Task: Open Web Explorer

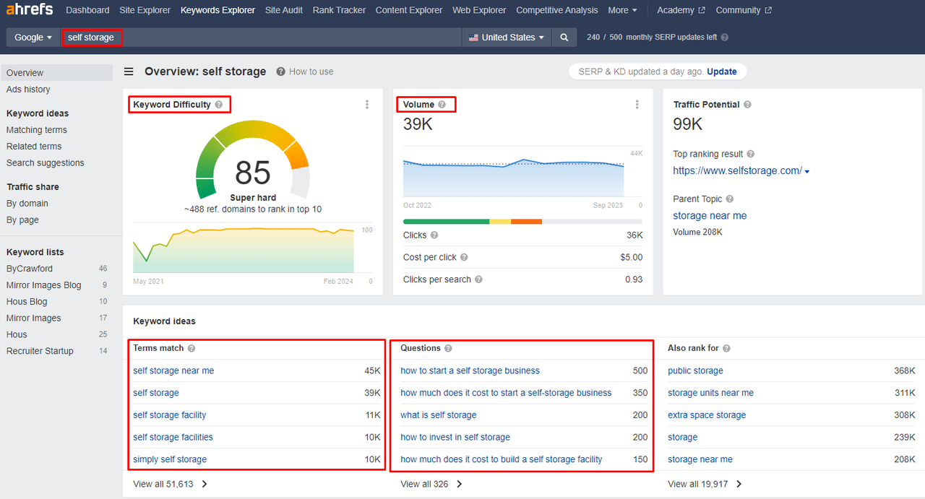Action: (479, 10)
